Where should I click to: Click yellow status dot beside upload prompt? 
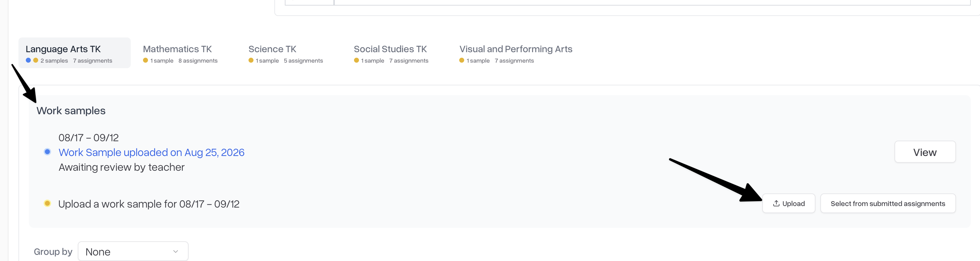47,203
